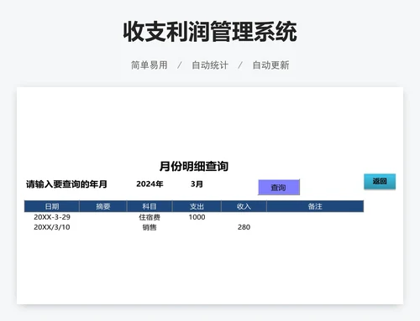Click the 月份明细查询 heading
This screenshot has width=420, height=321.
(x=194, y=166)
